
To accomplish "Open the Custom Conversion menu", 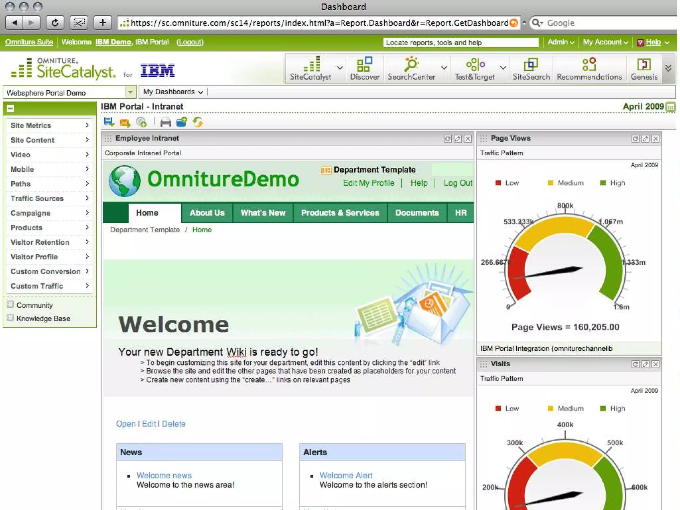I will tap(49, 272).
